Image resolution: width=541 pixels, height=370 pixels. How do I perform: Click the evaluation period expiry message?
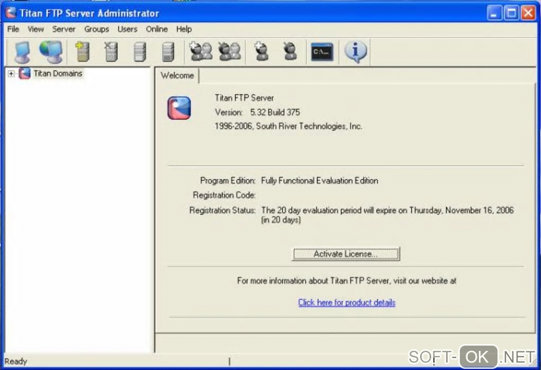point(387,215)
